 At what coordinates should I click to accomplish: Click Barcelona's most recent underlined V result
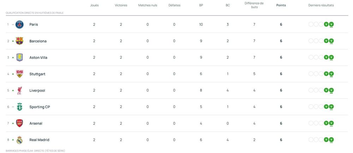point(331,41)
